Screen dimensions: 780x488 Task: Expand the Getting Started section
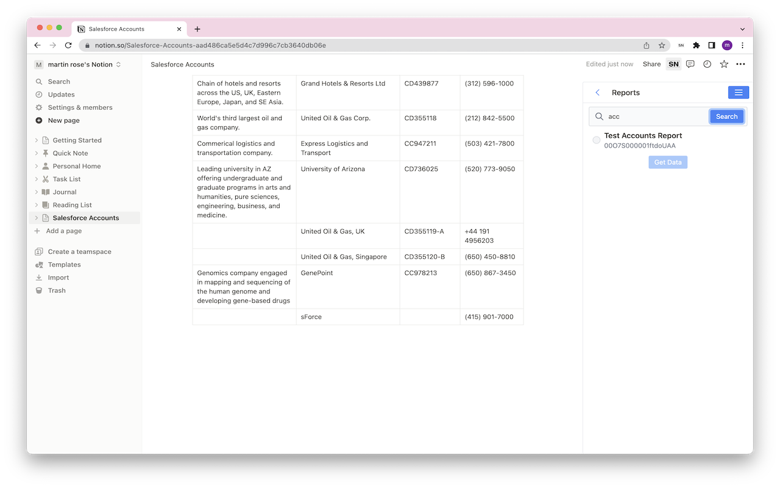pos(37,140)
